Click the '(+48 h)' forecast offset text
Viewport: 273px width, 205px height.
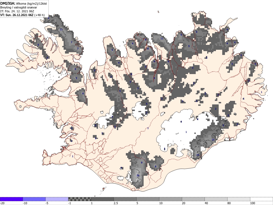click(x=39, y=15)
